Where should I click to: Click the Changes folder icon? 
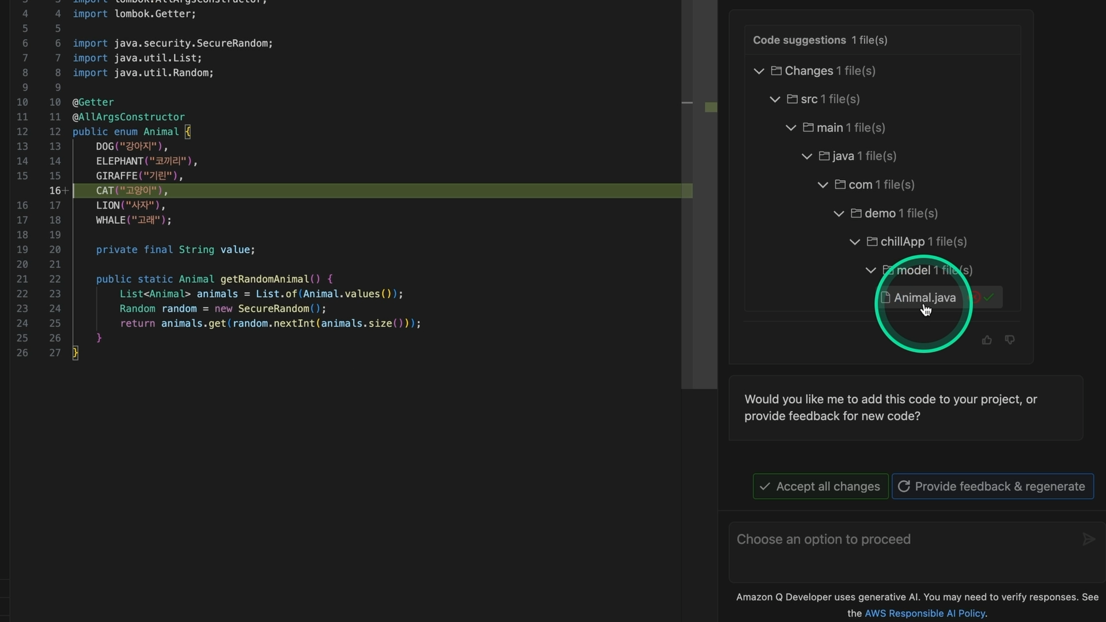tap(776, 71)
